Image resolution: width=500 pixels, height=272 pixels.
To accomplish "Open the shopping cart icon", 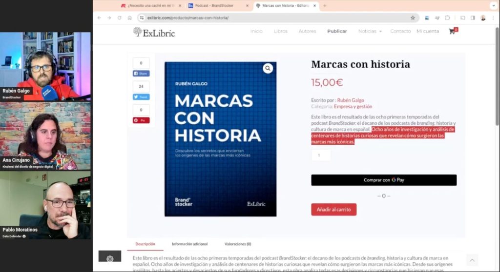I will 453,31.
